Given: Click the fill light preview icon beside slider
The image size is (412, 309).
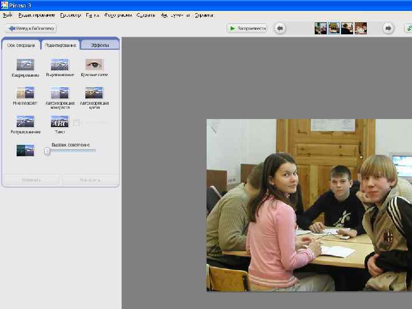Looking at the screenshot, I should 25,150.
